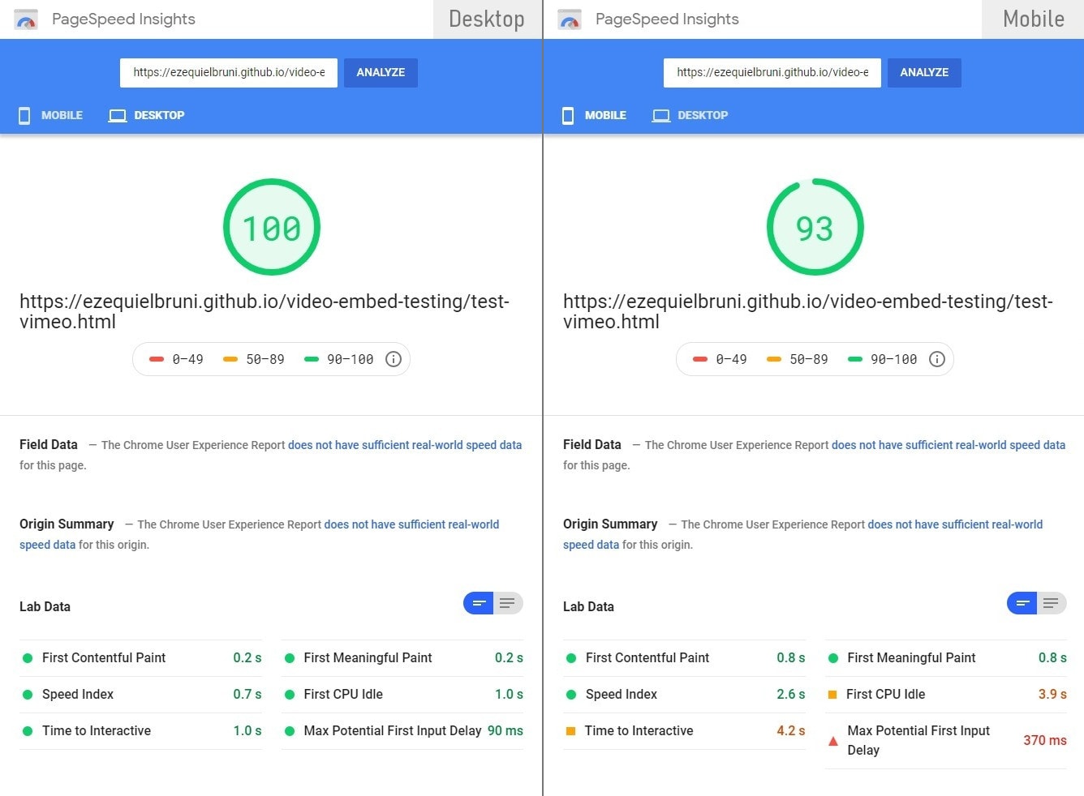Image resolution: width=1084 pixels, height=796 pixels.
Task: Click green dot beside Speed Index in Desktop panel
Action: coord(28,695)
